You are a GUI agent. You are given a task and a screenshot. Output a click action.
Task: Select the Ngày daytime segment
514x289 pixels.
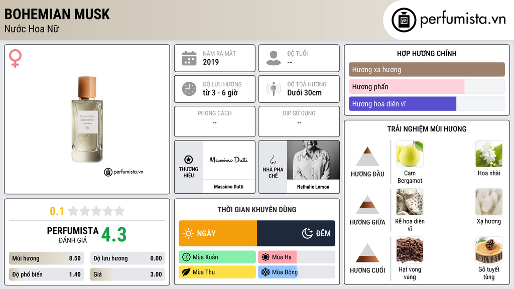point(218,233)
